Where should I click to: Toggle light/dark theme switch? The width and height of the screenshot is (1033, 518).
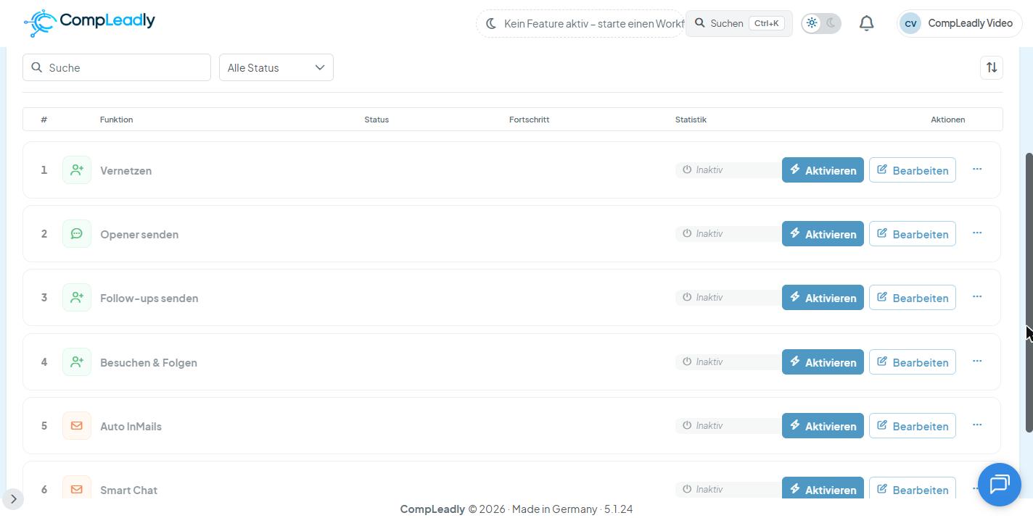[x=821, y=23]
